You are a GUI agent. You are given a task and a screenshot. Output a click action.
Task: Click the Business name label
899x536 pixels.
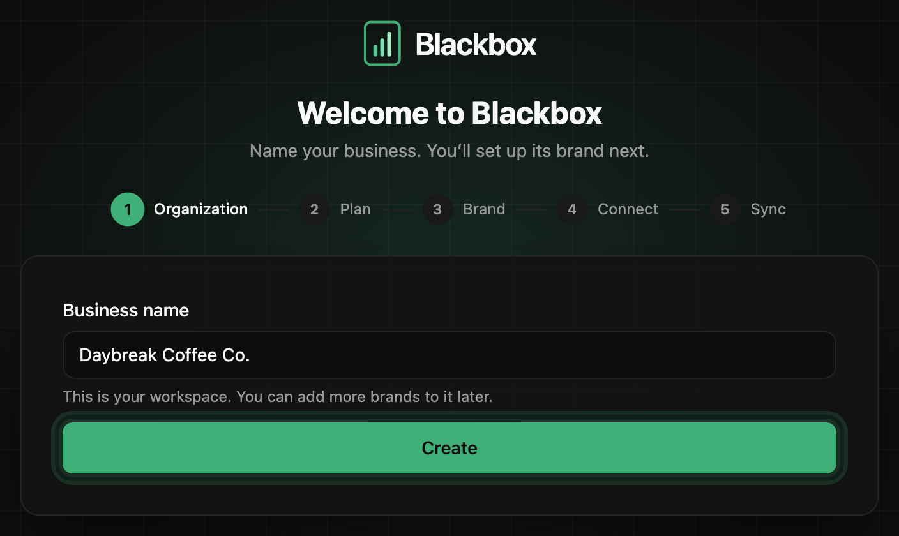tap(126, 311)
